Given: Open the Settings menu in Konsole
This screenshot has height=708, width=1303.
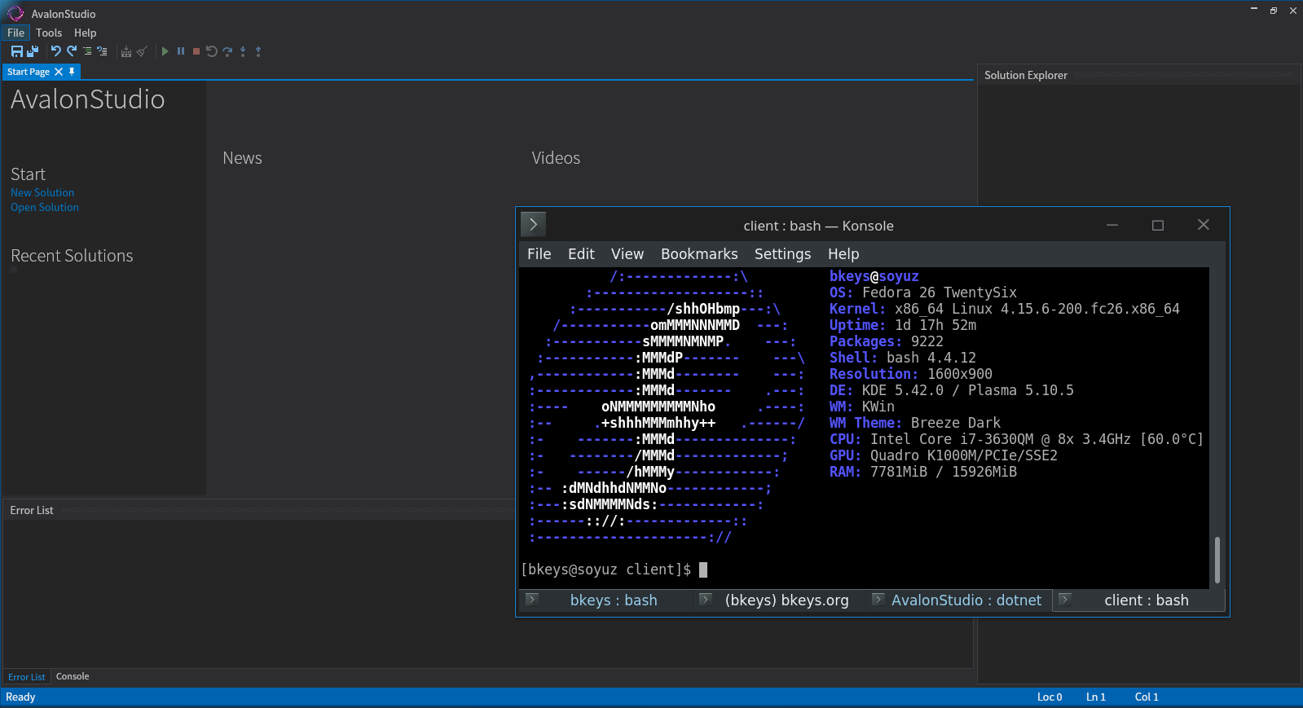Looking at the screenshot, I should 782,254.
